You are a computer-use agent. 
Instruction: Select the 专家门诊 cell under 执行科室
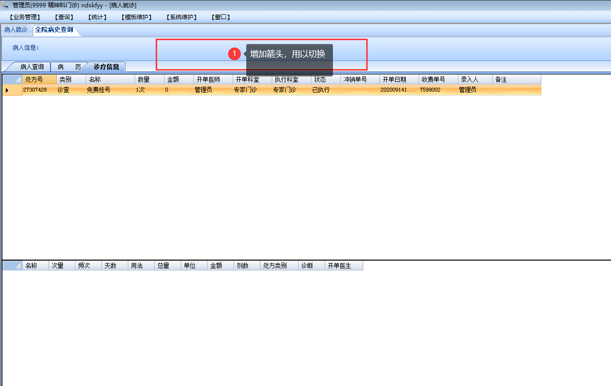coord(291,90)
